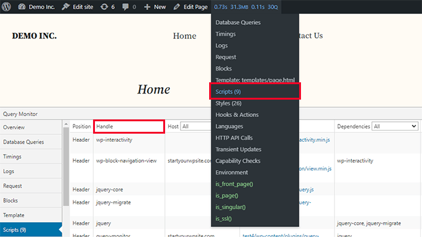422x237 pixels.
Task: Click is_ssl() menu entry
Action: (223, 218)
